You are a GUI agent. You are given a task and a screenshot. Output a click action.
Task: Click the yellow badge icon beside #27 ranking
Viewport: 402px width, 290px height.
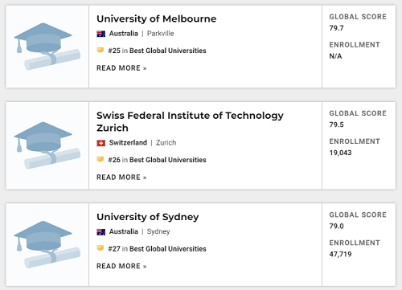tap(100, 248)
